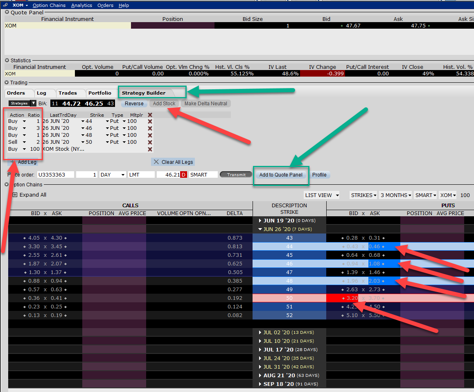Open the Strategies dropdown

click(x=34, y=104)
